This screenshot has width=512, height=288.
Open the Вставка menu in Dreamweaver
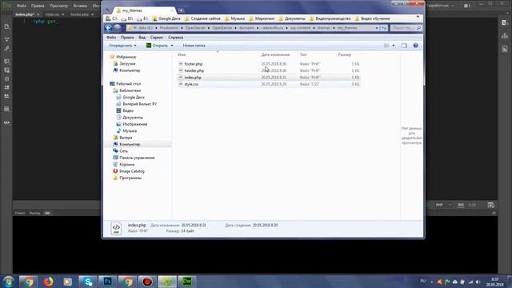tap(80, 6)
